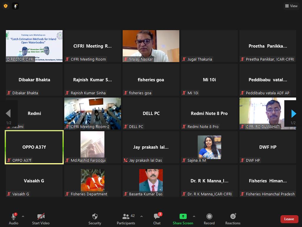Open the View layout menu
The height and width of the screenshot is (227, 302).
click(x=291, y=6)
